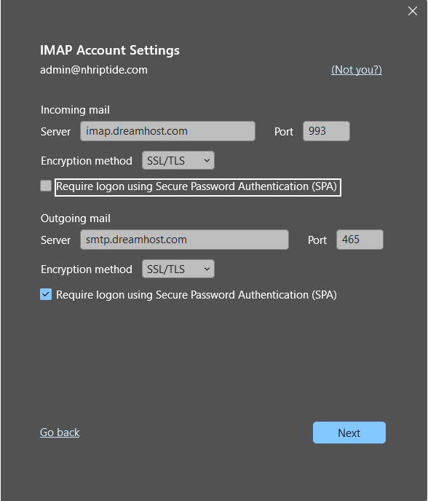Click the Next button
The image size is (428, 501).
pyautogui.click(x=349, y=433)
